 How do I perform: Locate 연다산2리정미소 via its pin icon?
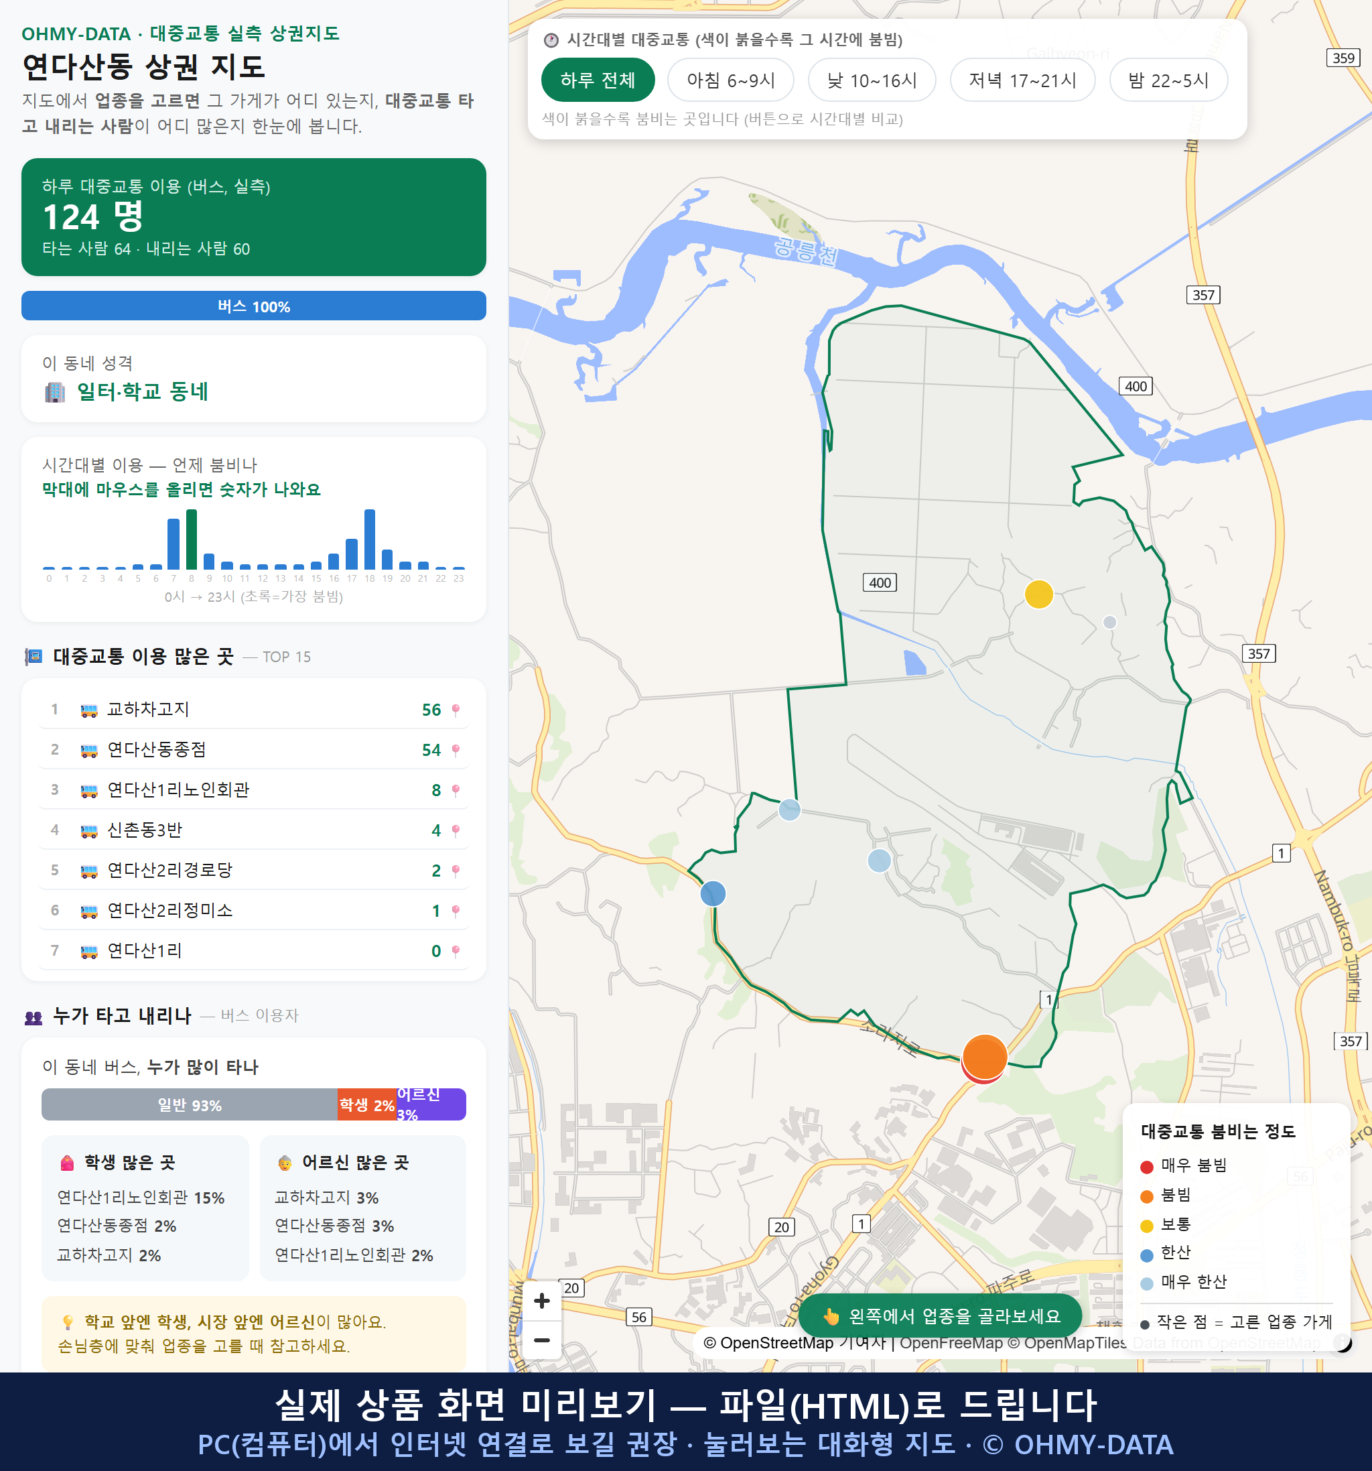pos(456,911)
